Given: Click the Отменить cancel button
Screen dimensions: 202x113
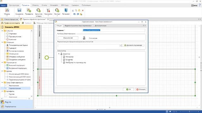Looking at the screenshot, I should [x=141, y=89].
